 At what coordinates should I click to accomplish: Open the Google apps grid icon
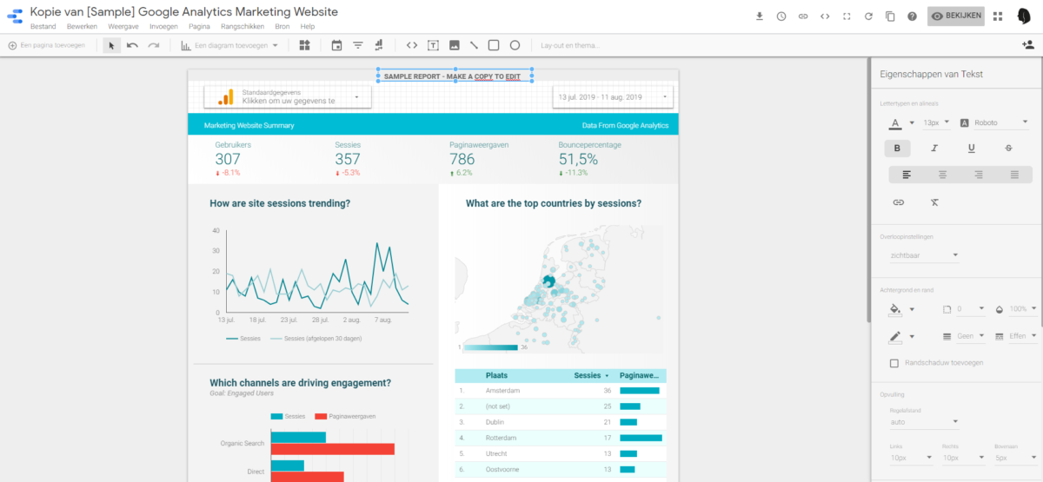(x=998, y=17)
